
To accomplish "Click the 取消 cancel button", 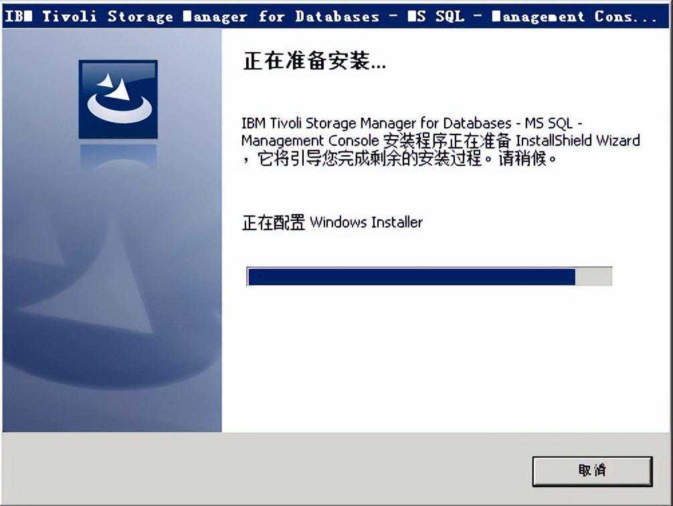I will point(592,471).
